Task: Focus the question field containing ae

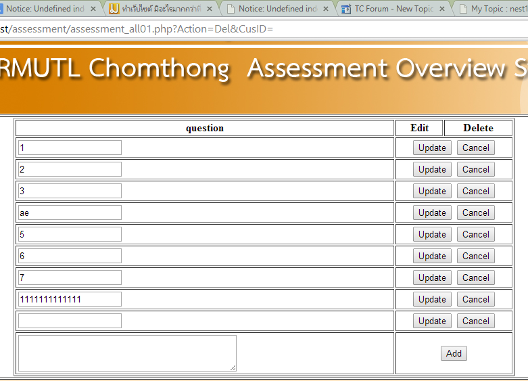Action: (70, 212)
